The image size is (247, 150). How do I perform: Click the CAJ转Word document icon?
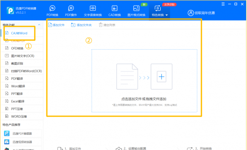click(x=7, y=33)
